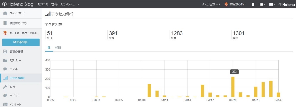Image resolution: width=296 pixels, height=107 pixels.
Task: Click the home icon beside ダッシュボード
Action: coord(5,13)
